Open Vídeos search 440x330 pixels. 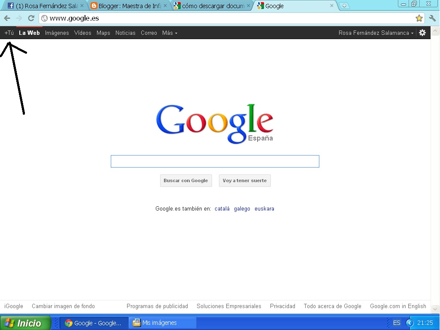tap(82, 33)
